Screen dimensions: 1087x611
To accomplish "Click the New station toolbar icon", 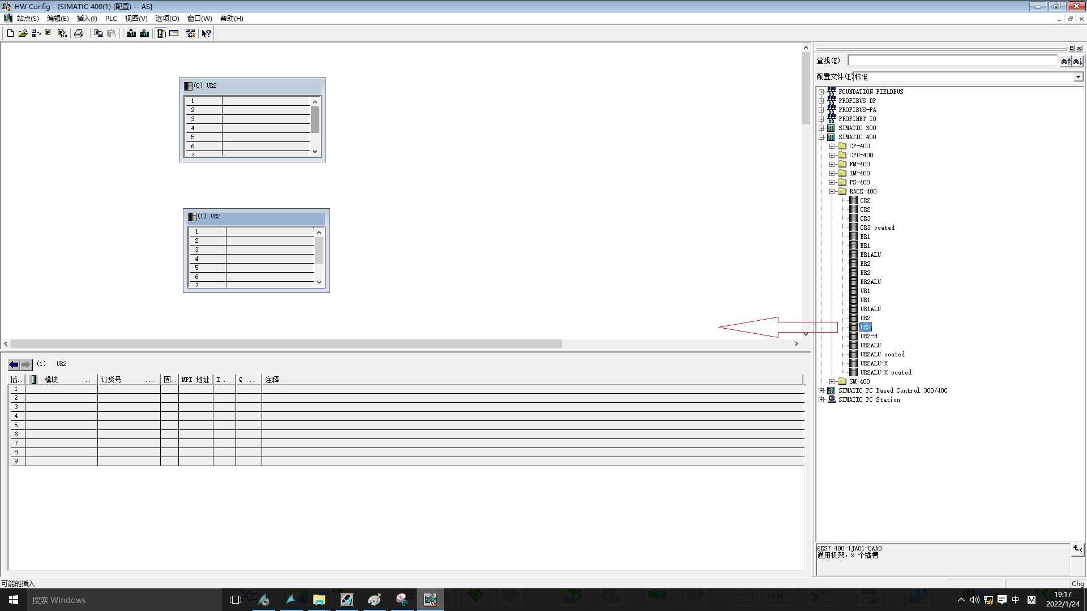I will [x=10, y=33].
